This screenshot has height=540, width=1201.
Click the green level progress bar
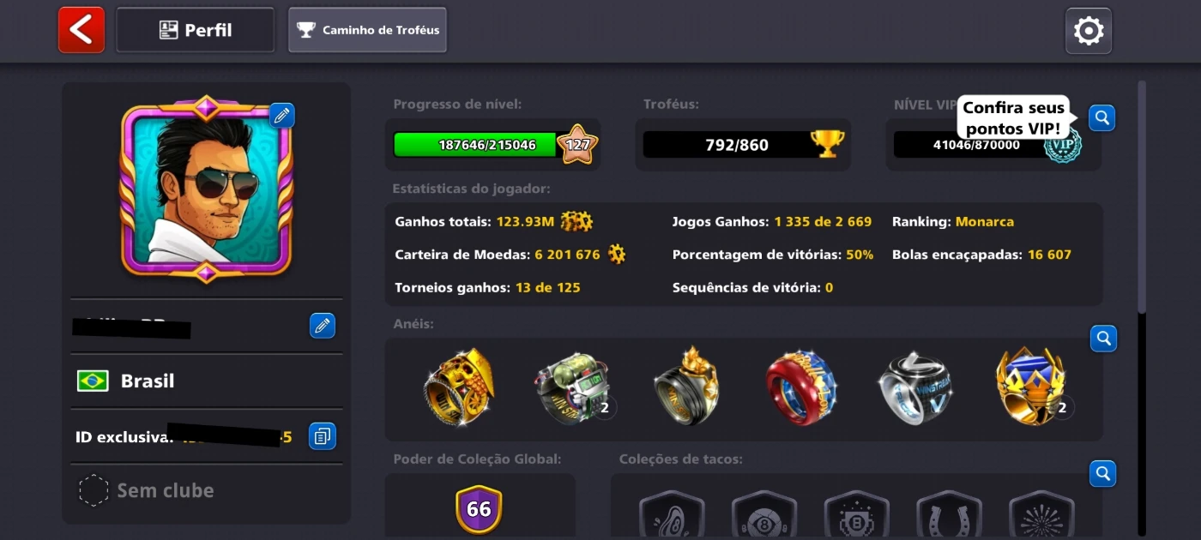pos(476,145)
